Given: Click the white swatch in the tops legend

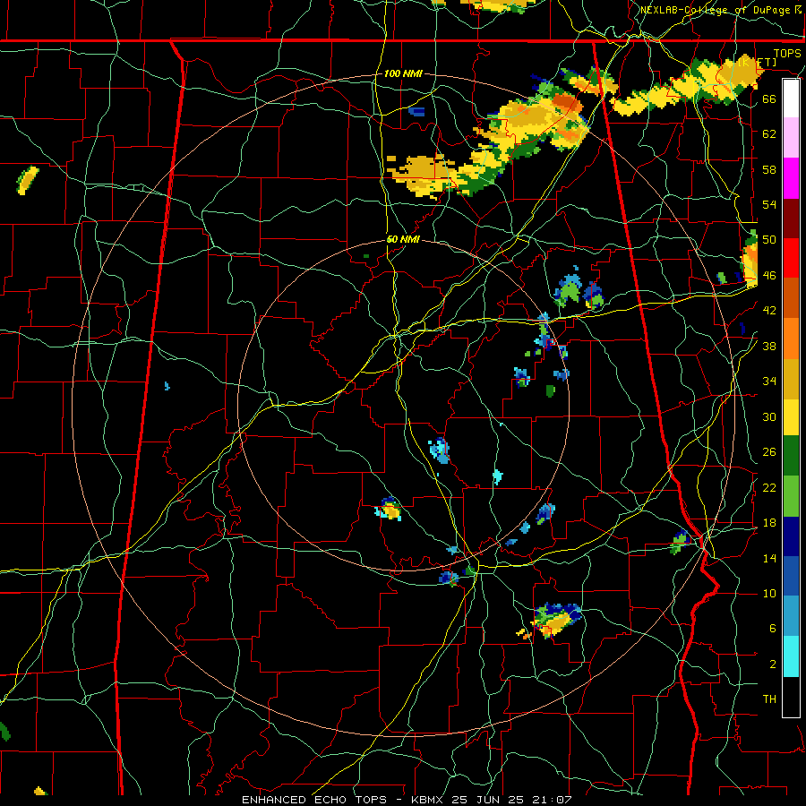Looking at the screenshot, I should tap(791, 99).
